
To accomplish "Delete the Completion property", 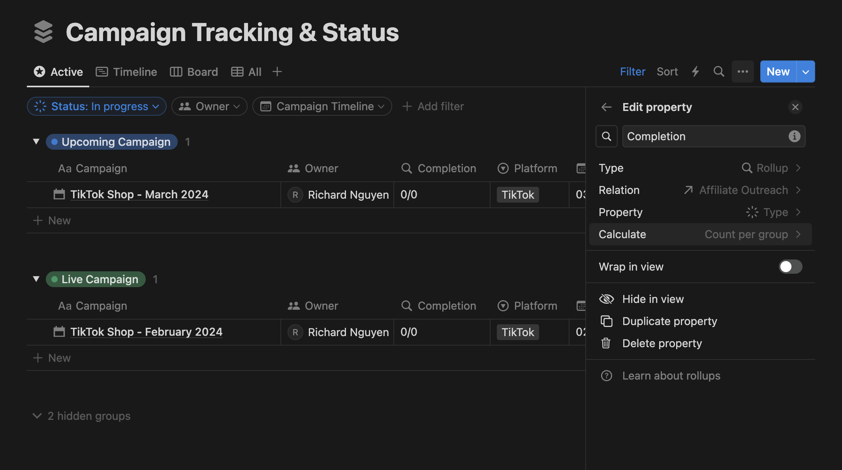I will coord(662,343).
